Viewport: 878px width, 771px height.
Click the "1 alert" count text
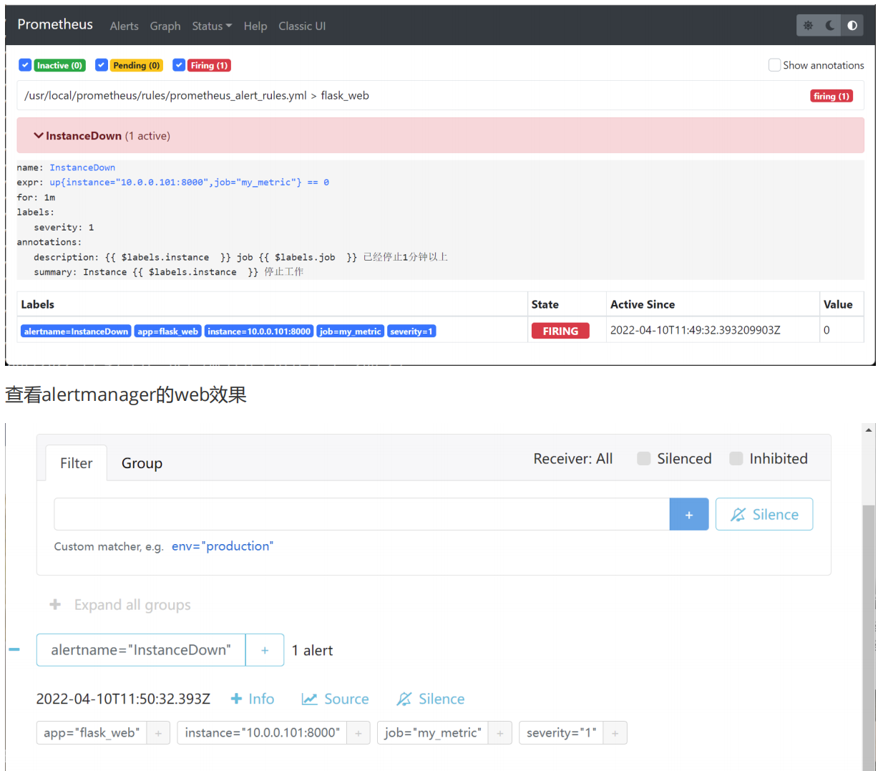[x=312, y=650]
